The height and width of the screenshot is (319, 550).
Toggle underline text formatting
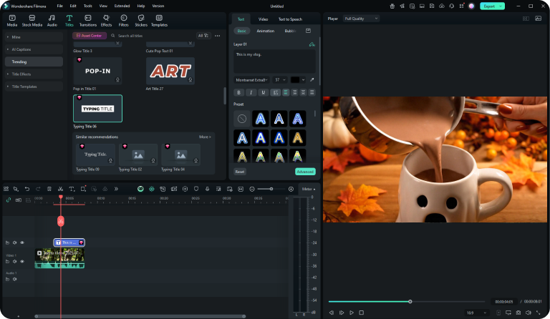point(263,92)
